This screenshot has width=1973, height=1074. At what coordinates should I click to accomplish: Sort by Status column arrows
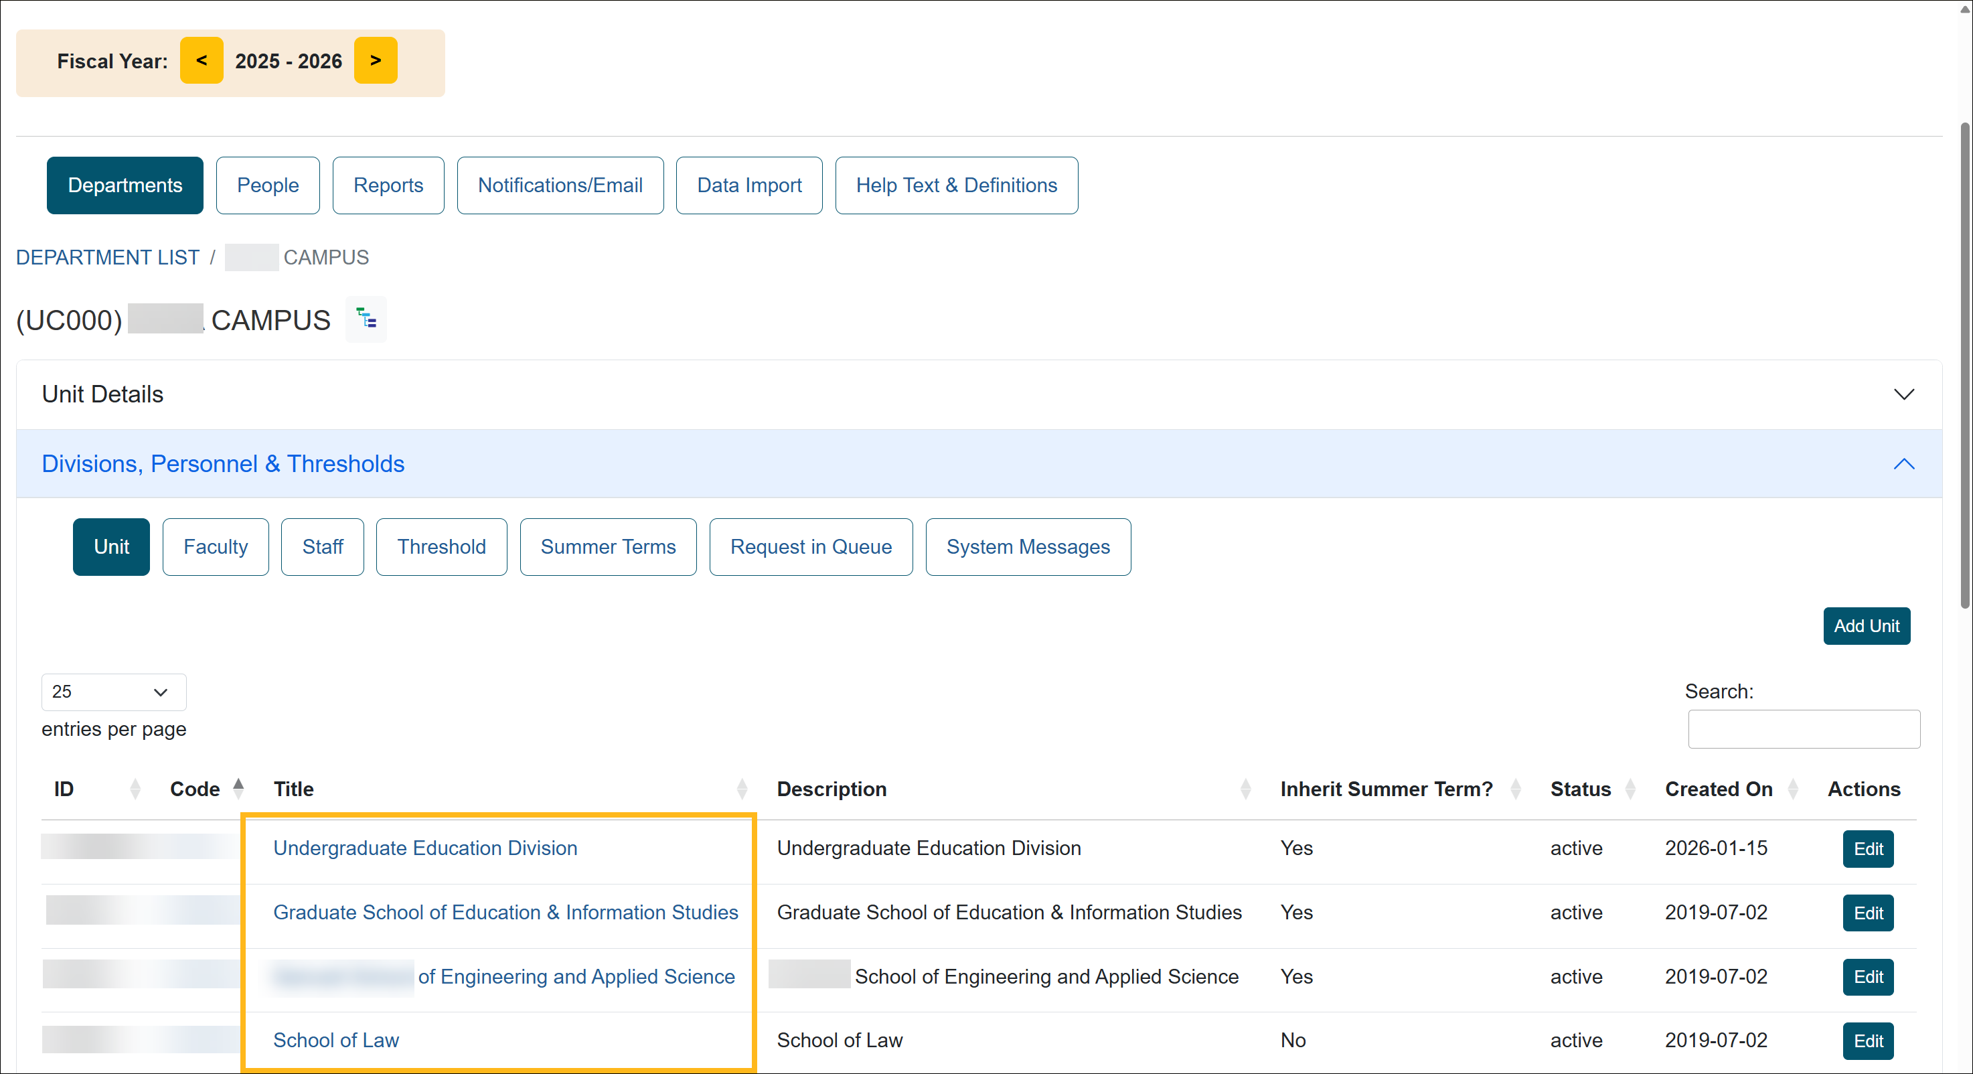1630,789
